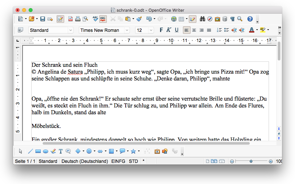Click the Standard page style status field
This screenshot has width=295, height=184.
pos(48,161)
